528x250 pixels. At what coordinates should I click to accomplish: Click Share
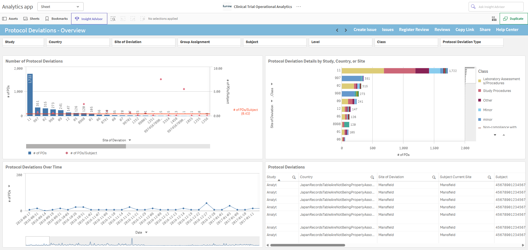coord(485,30)
